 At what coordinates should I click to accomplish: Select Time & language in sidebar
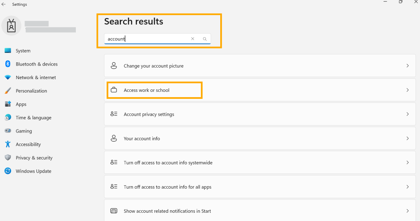[x=33, y=118]
